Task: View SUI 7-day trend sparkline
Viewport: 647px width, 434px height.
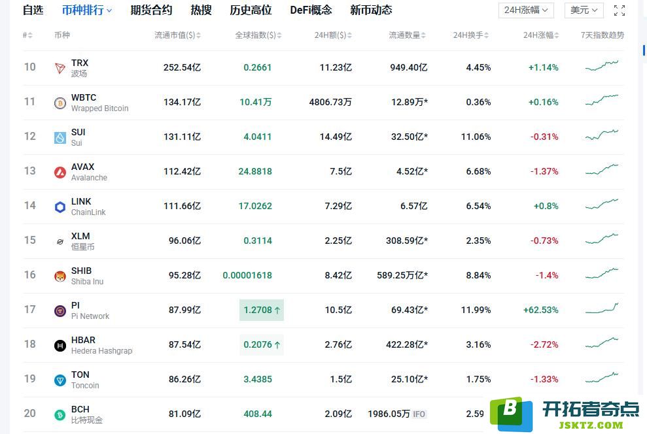Action: coord(602,135)
